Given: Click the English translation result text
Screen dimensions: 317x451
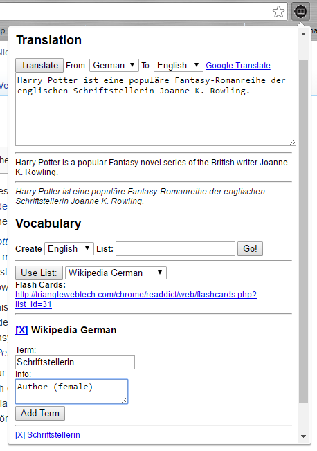Looking at the screenshot, I should [x=152, y=167].
